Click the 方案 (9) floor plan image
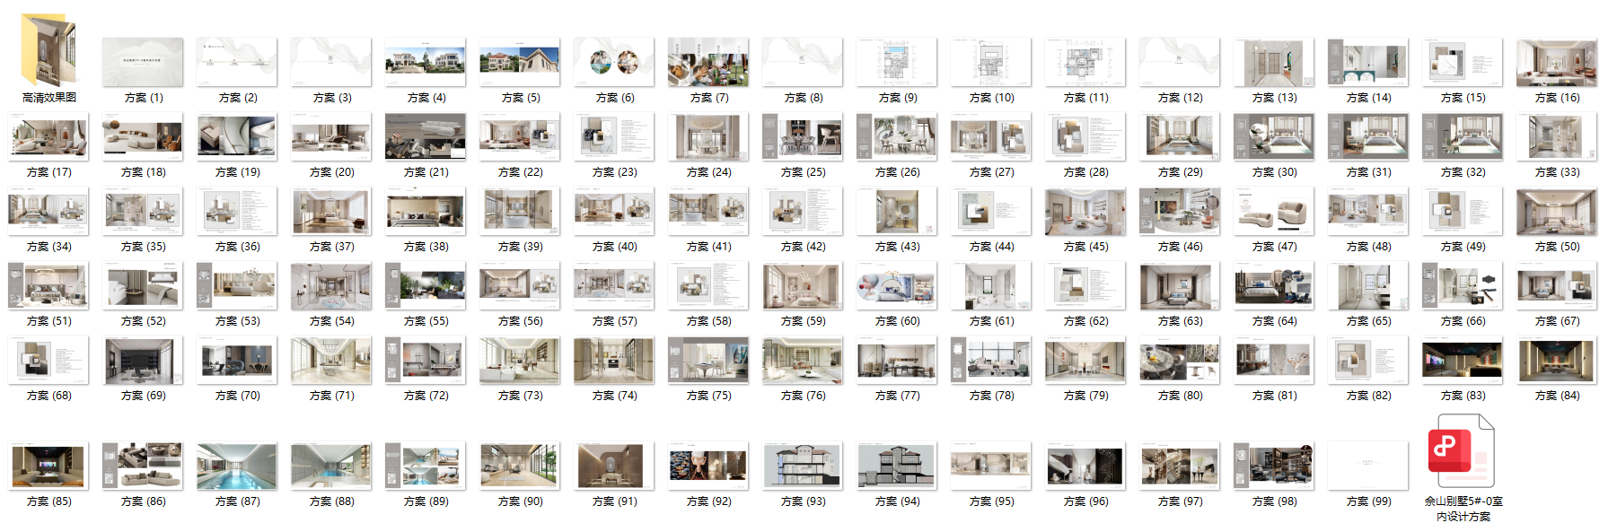The width and height of the screenshot is (1608, 523). click(x=897, y=62)
